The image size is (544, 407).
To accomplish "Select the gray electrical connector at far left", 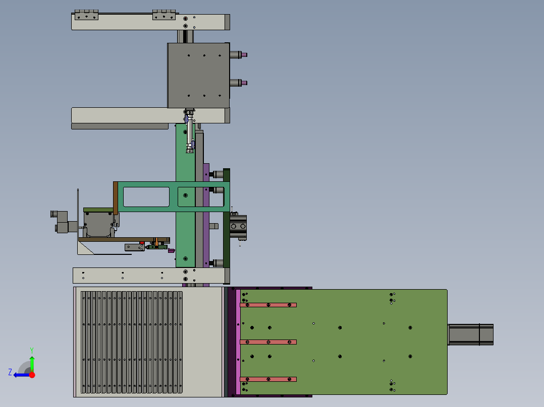I will [64, 222].
